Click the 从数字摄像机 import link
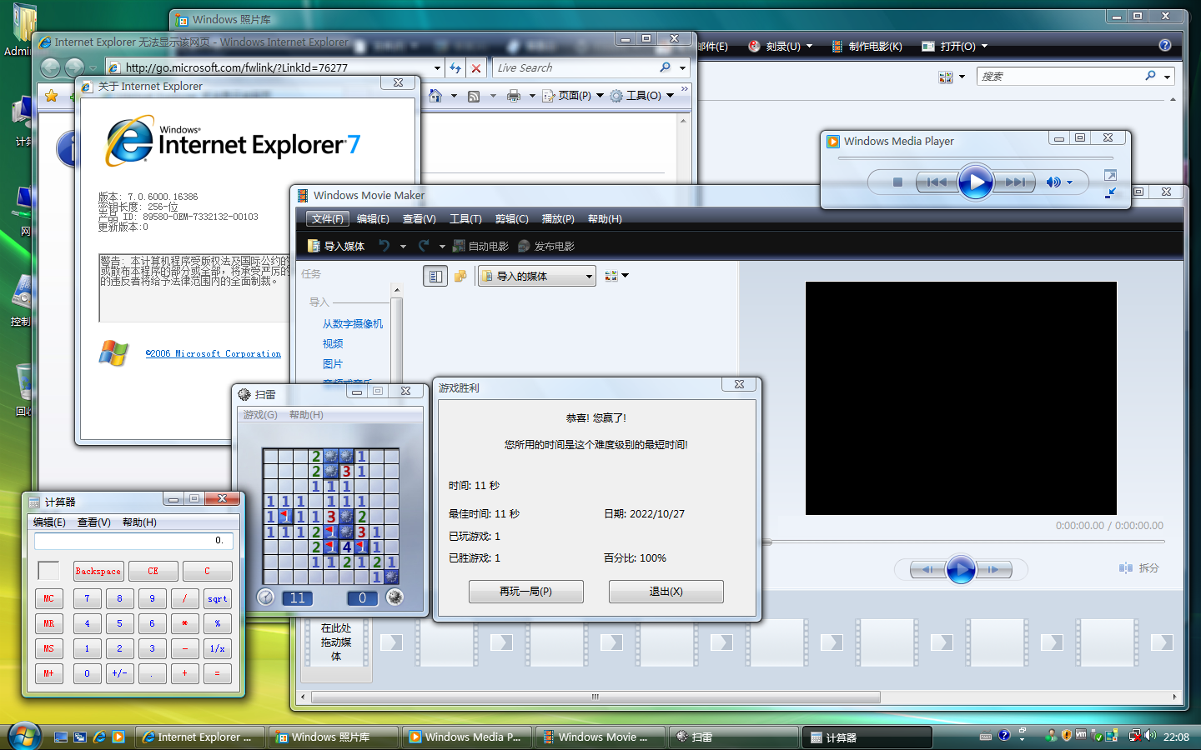Screen dimensions: 1201x750 [353, 323]
